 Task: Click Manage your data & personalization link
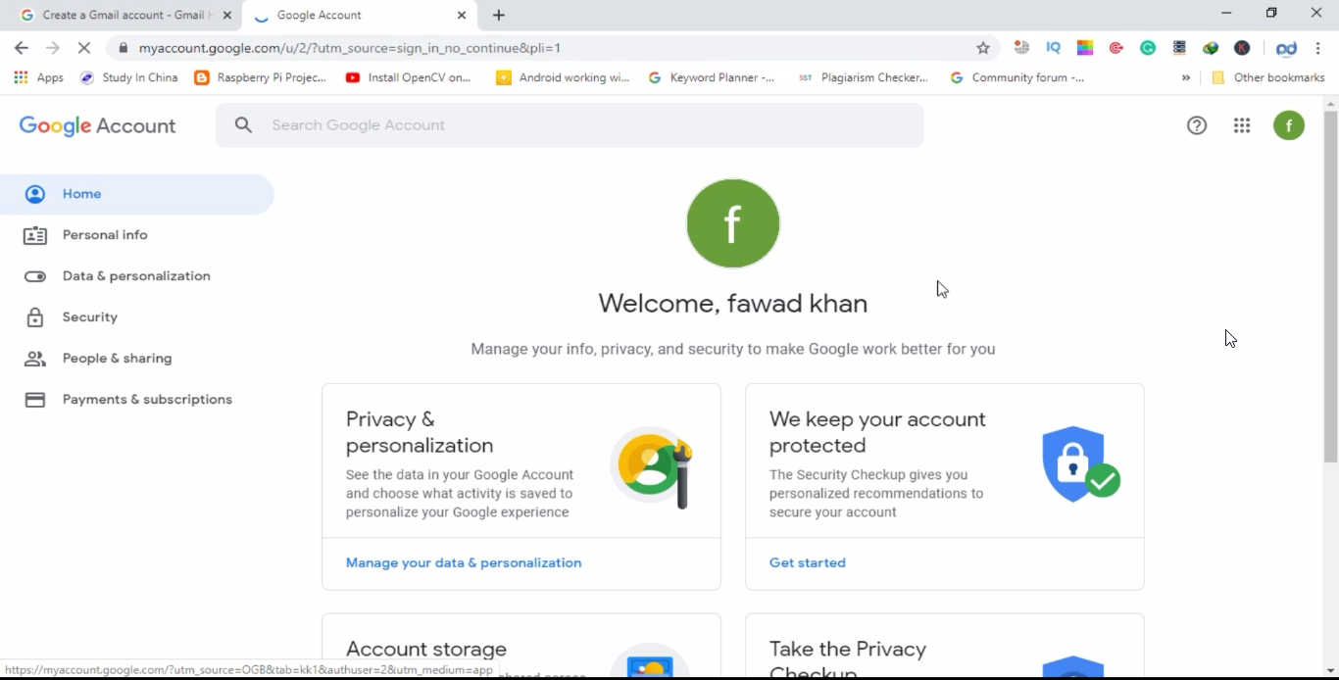(x=464, y=562)
